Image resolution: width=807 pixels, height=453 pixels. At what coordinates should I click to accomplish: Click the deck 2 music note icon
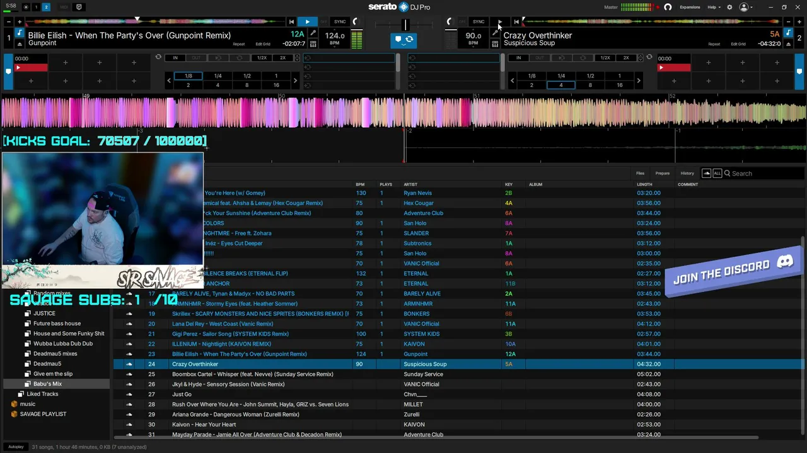click(x=787, y=33)
